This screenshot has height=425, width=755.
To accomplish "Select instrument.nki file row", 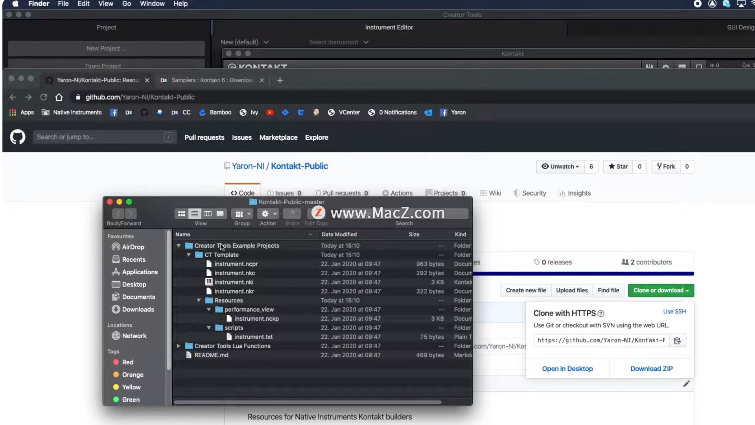I will pyautogui.click(x=322, y=282).
